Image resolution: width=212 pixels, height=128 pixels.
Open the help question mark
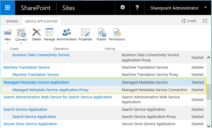coord(137,8)
